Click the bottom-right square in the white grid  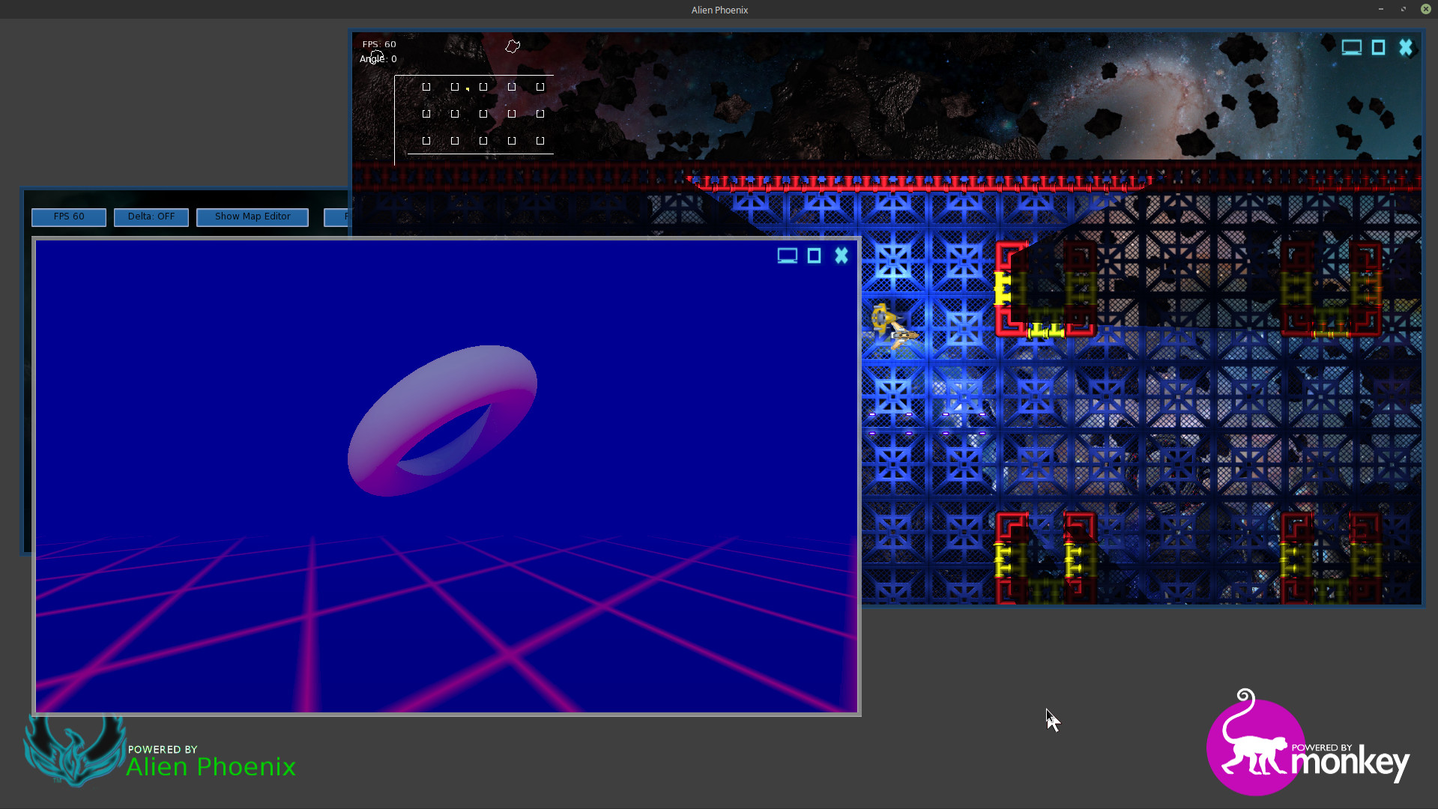[540, 141]
